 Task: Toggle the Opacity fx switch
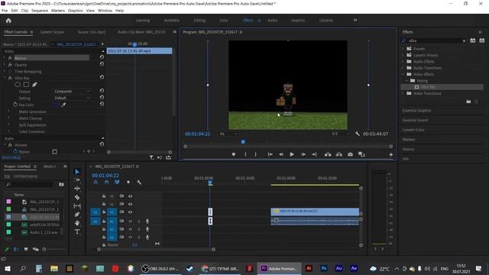[x=10, y=65]
